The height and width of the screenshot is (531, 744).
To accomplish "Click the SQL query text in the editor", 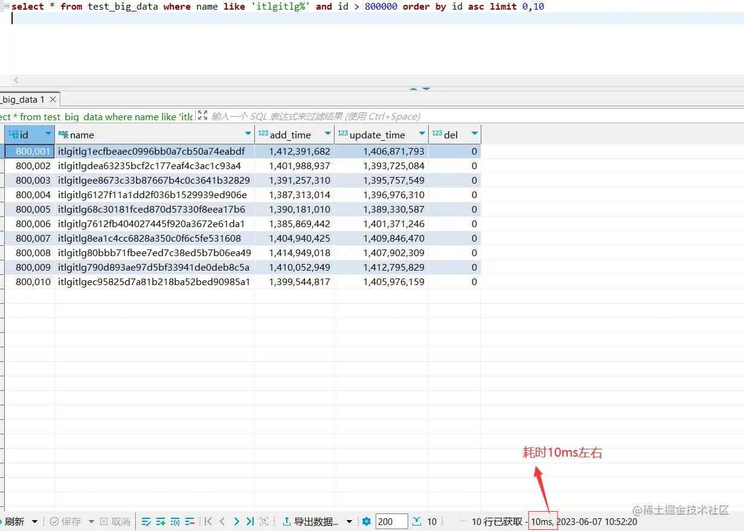I will 278,7.
